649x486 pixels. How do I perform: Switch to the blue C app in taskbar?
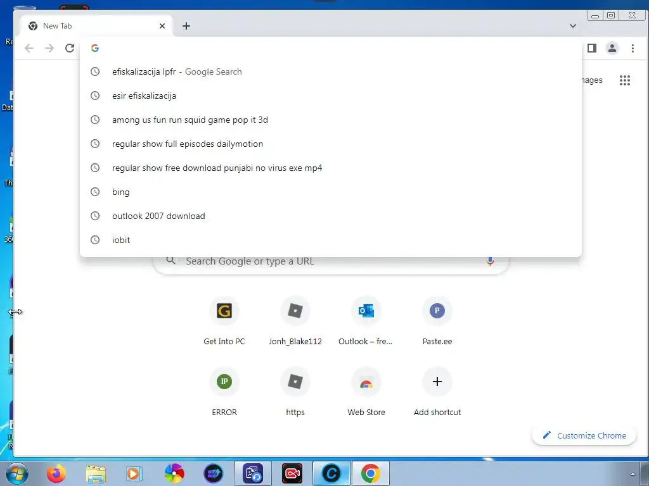pos(331,473)
